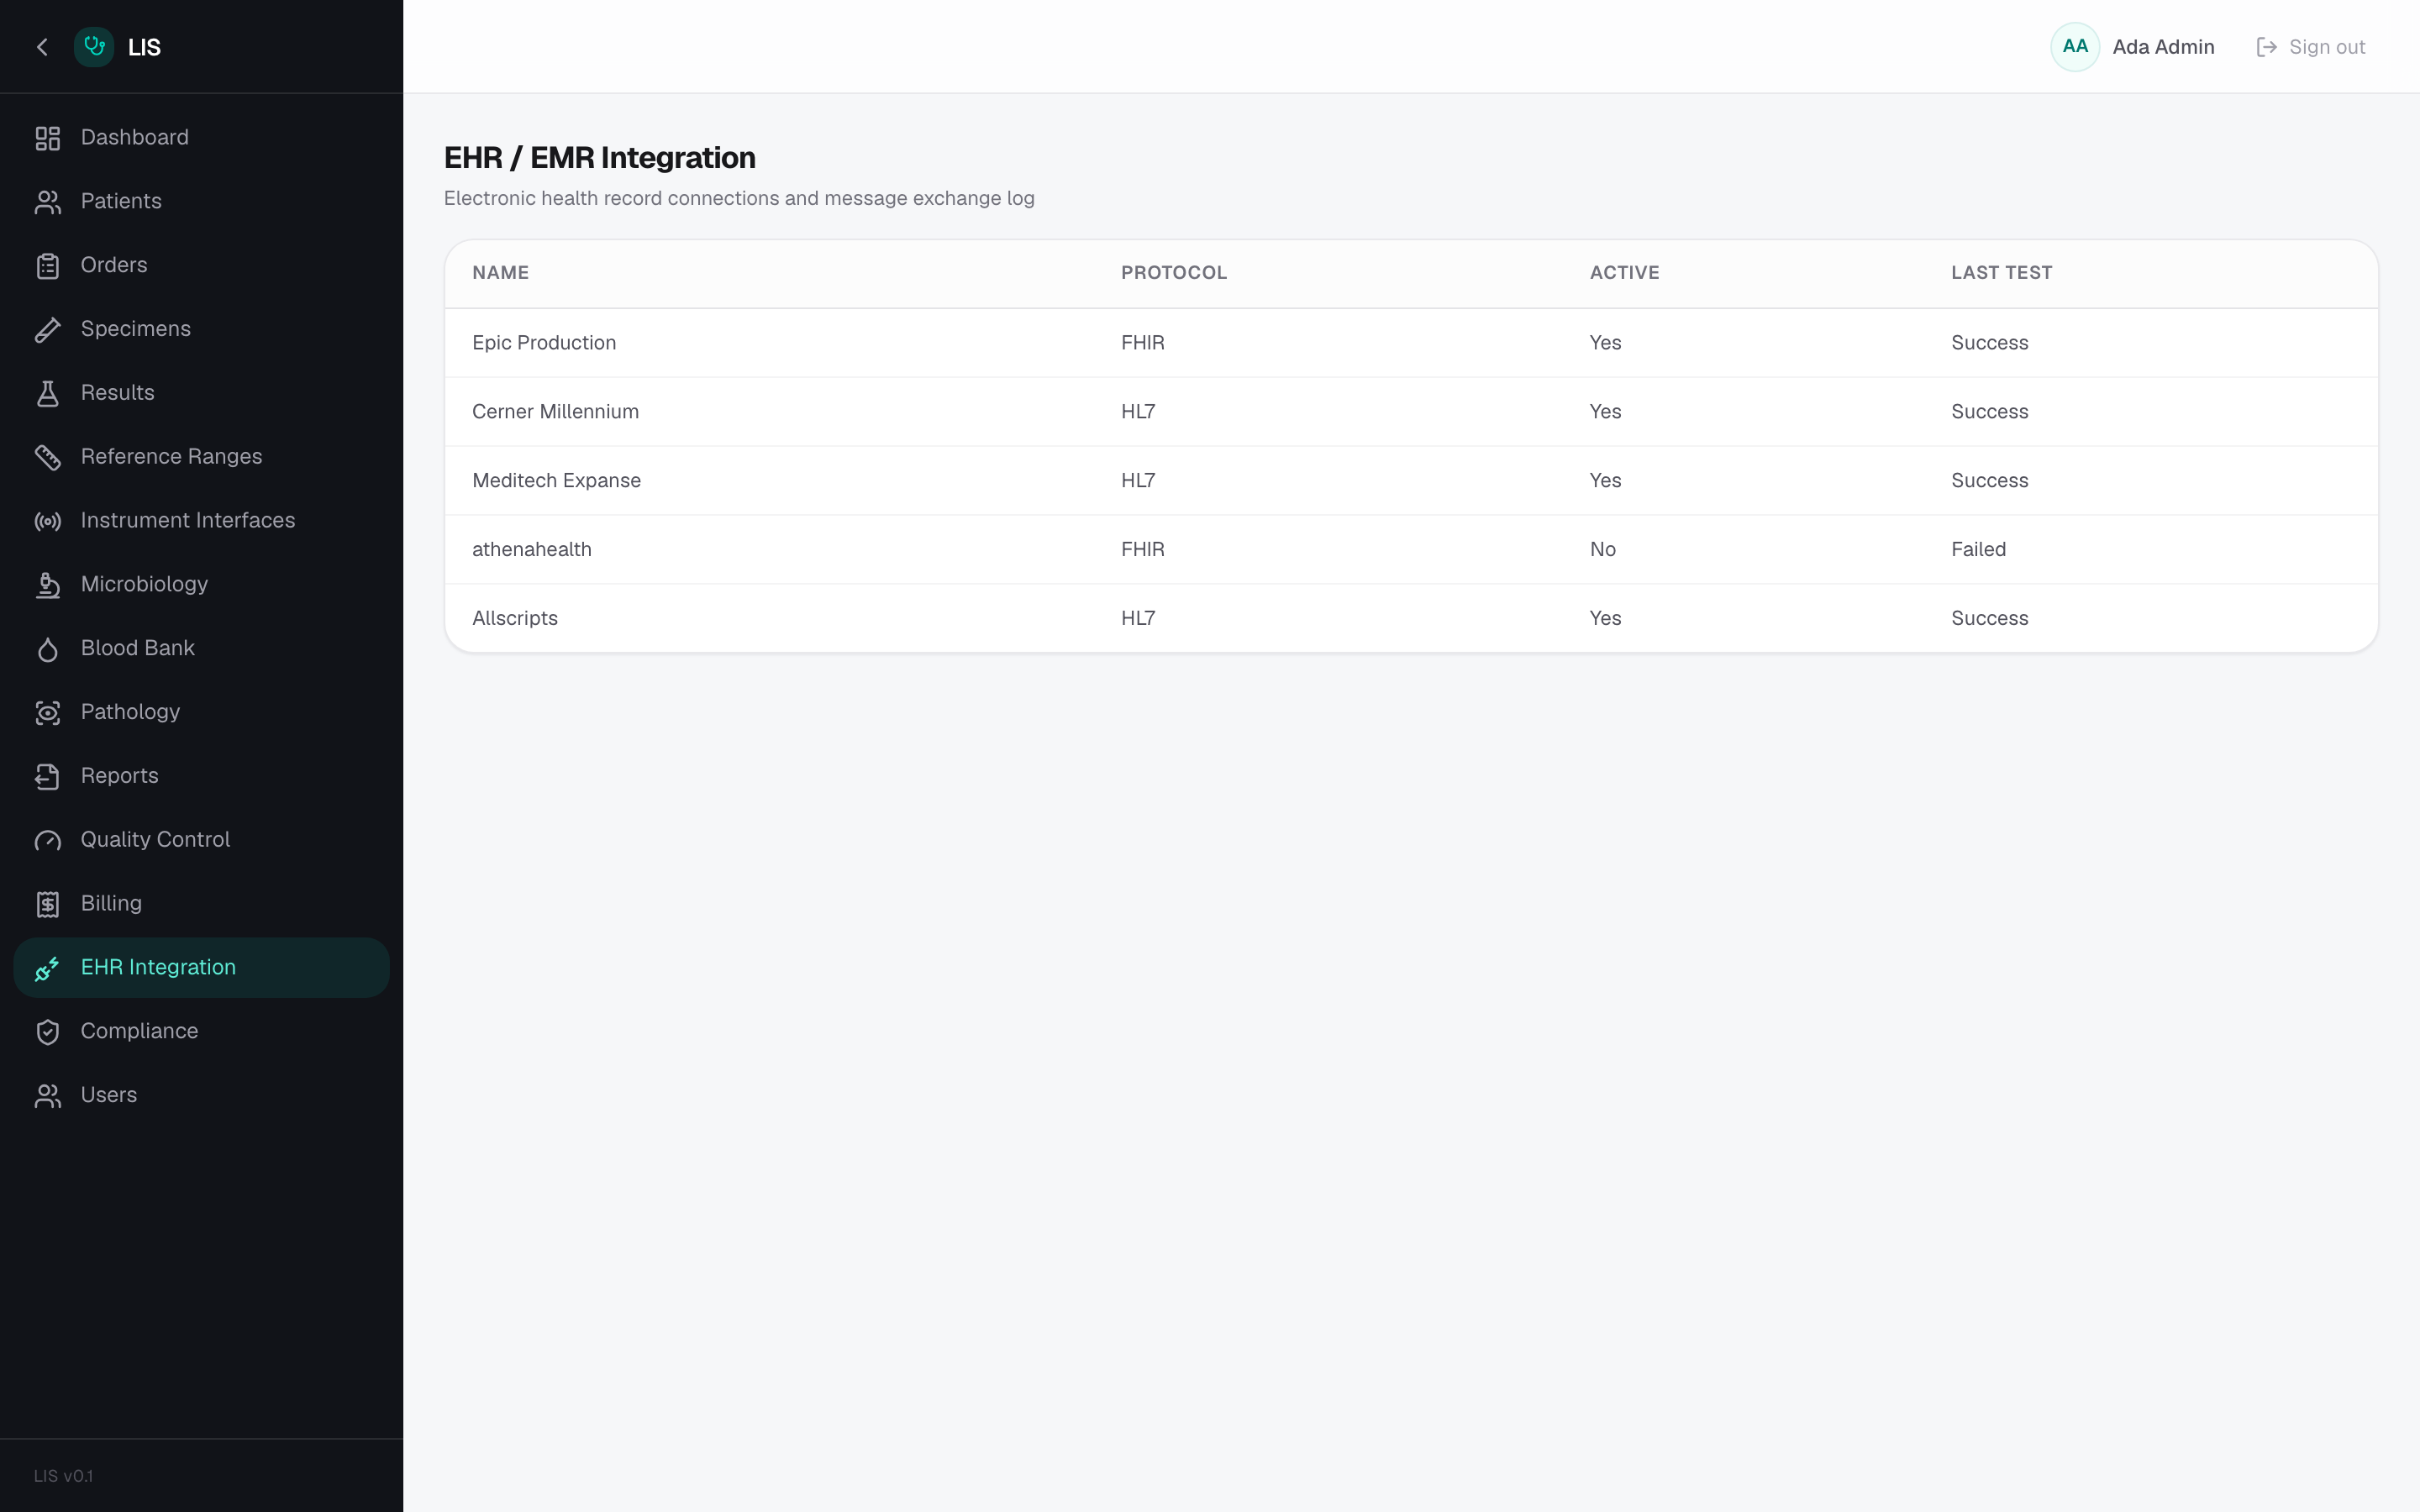
Task: Click HL7 protocol in Meditech Expanse row
Action: 1138,481
